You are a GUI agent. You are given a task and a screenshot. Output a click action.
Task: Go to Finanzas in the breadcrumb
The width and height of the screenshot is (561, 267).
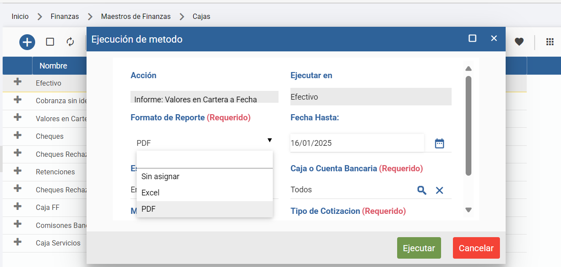click(x=65, y=17)
